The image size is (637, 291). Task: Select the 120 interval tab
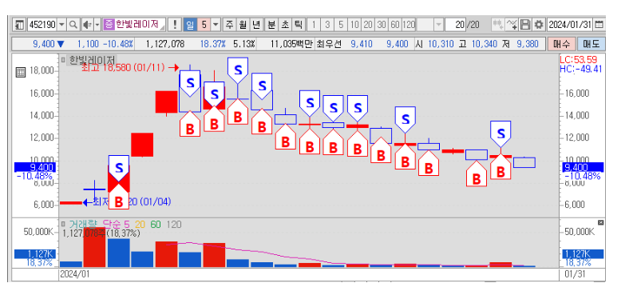pyautogui.click(x=409, y=25)
